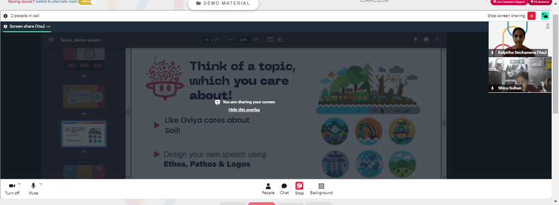Expand microphone options chevron
The height and width of the screenshot is (205, 559).
tap(41, 184)
